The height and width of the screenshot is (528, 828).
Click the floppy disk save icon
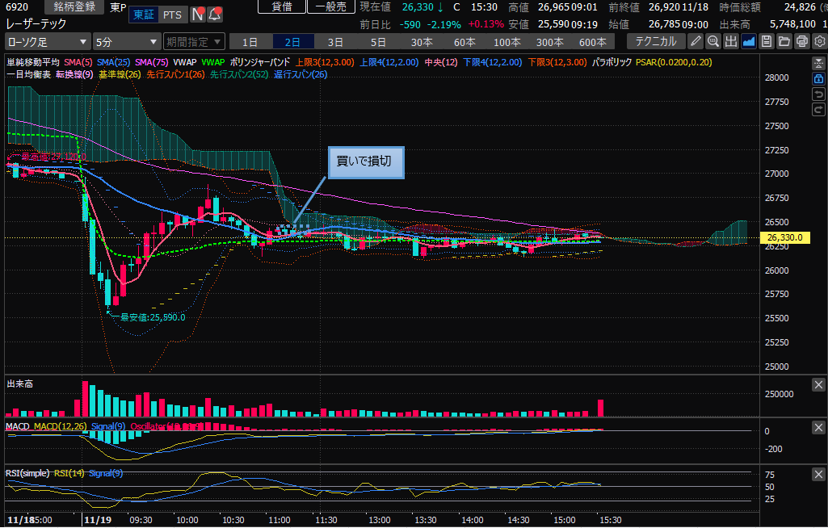pos(767,41)
